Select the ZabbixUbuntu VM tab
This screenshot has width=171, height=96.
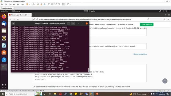pyautogui.click(x=7, y=8)
